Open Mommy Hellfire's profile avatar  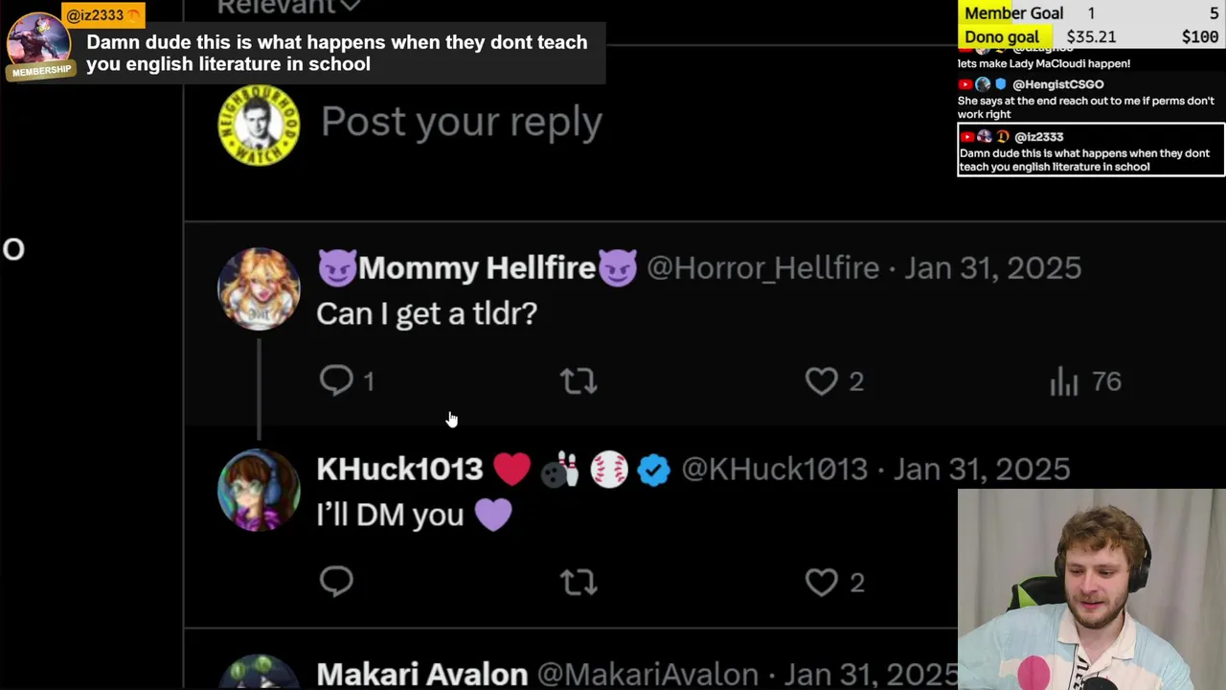[x=259, y=288]
